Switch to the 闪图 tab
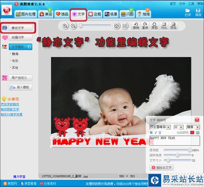The height and width of the screenshot is (187, 204). (x=127, y=14)
